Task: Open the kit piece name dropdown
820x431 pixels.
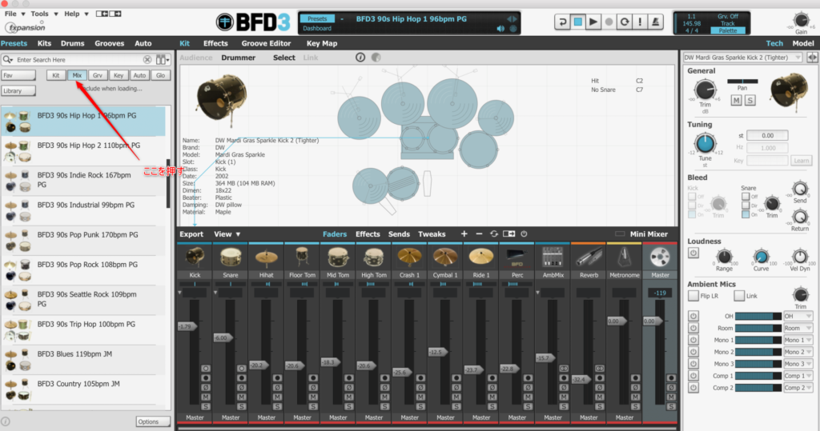Action: 742,58
